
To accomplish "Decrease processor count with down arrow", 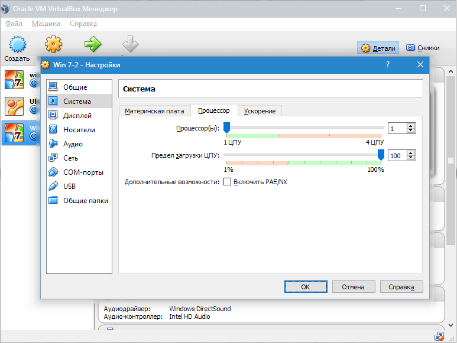I will [411, 130].
